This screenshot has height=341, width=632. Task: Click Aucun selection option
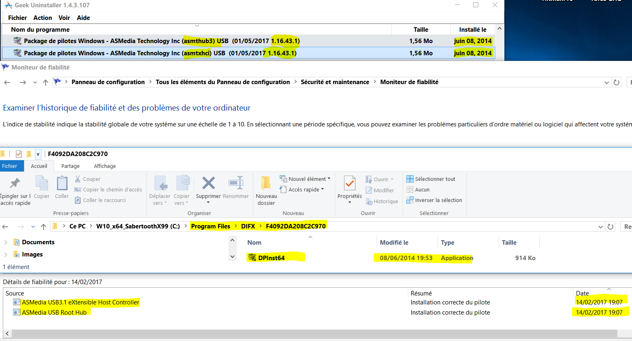pos(418,189)
